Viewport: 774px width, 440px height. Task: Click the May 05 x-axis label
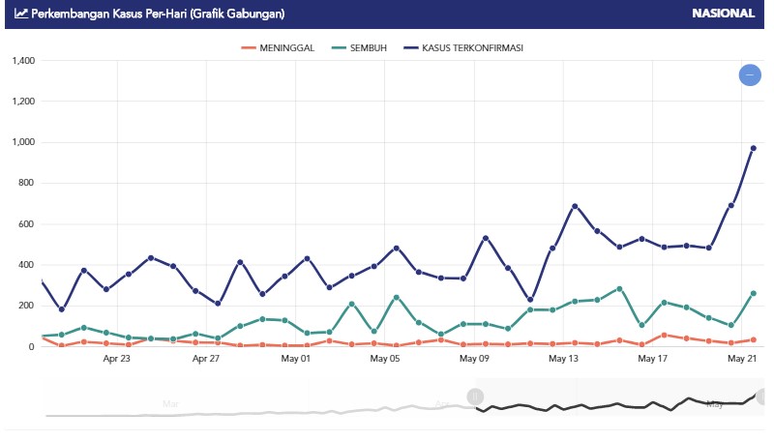click(x=385, y=359)
